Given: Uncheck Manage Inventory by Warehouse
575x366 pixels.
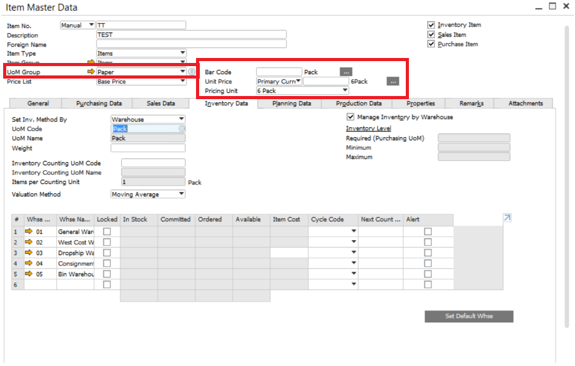Looking at the screenshot, I should coord(350,117).
